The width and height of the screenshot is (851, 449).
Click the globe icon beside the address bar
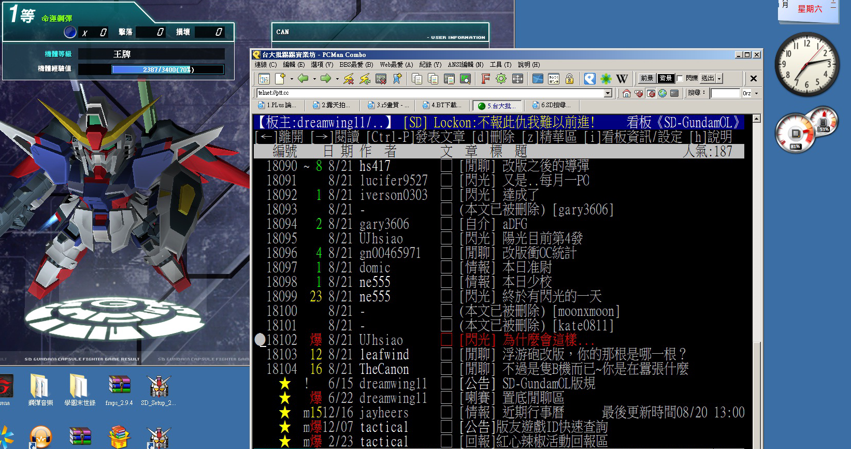tap(662, 93)
